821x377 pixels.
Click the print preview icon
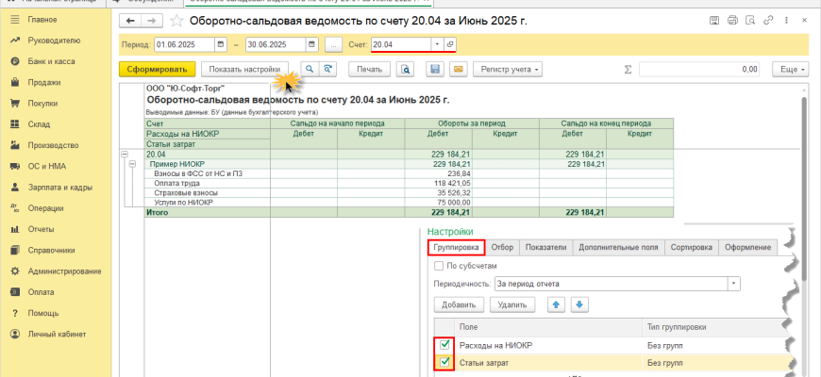point(406,69)
